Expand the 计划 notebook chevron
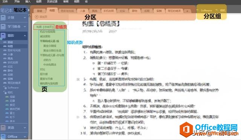Image resolution: width=241 pixels, height=140 pixels. (x=25, y=18)
